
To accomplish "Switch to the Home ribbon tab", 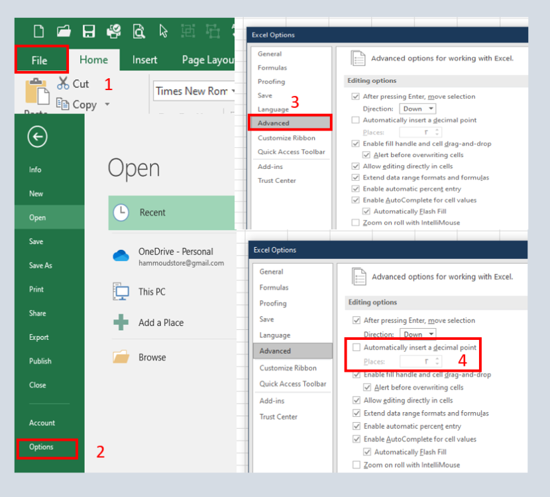I will coord(93,60).
